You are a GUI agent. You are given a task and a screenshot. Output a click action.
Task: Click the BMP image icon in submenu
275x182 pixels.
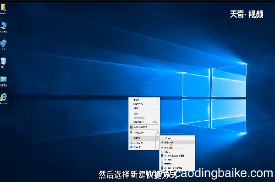click(162, 148)
